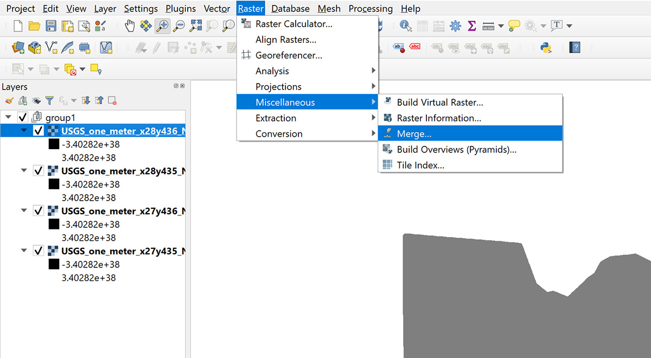Image resolution: width=651 pixels, height=358 pixels.
Task: Show the Layer Styling panel
Action: (x=9, y=100)
